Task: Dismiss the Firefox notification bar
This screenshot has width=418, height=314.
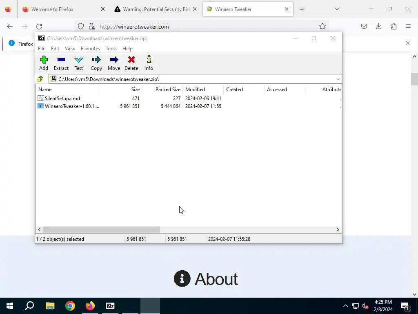Action: (408, 43)
